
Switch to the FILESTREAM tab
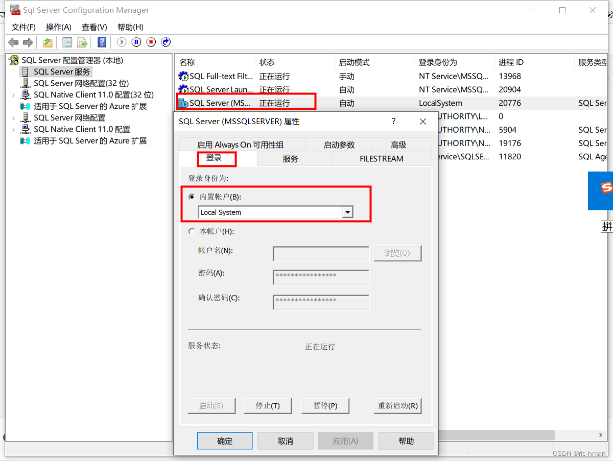[x=382, y=159]
